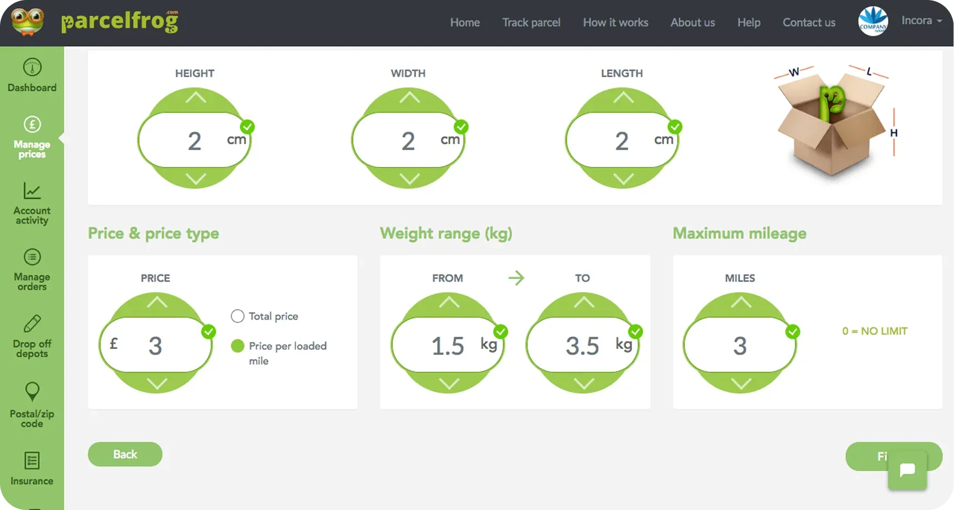Select the Manage prices sidebar icon
This screenshot has width=954, height=510.
[32, 125]
